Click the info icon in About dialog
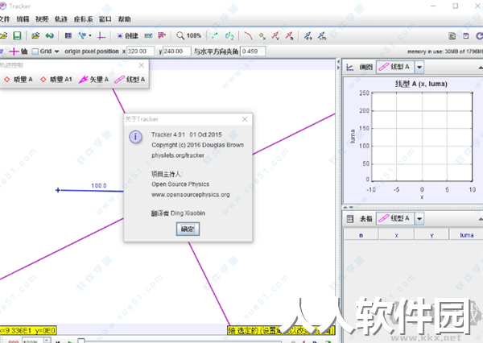Image resolution: width=483 pixels, height=343 pixels. (135, 137)
